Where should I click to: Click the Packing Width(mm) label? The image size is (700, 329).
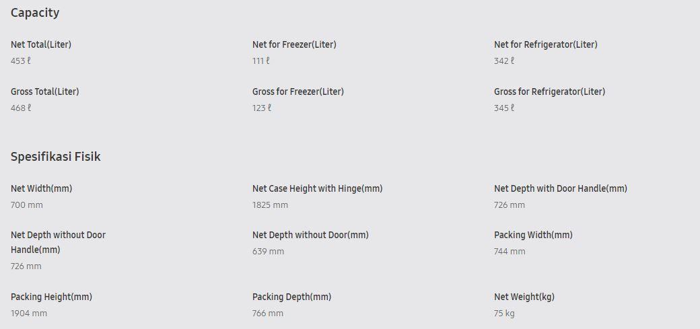(533, 235)
